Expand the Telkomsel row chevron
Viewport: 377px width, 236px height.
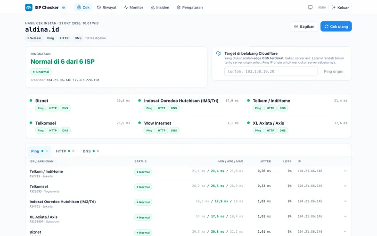[x=345, y=186]
